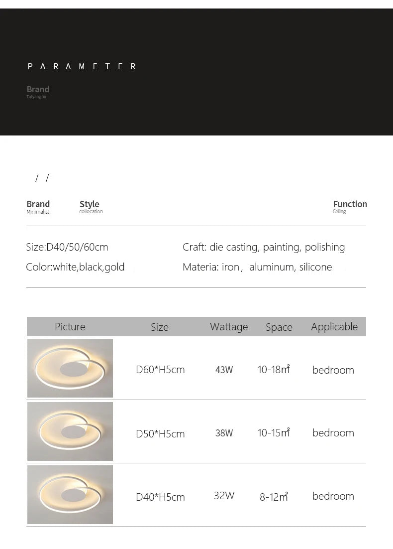Click the Wattage column header
The width and height of the screenshot is (393, 549).
point(229,327)
